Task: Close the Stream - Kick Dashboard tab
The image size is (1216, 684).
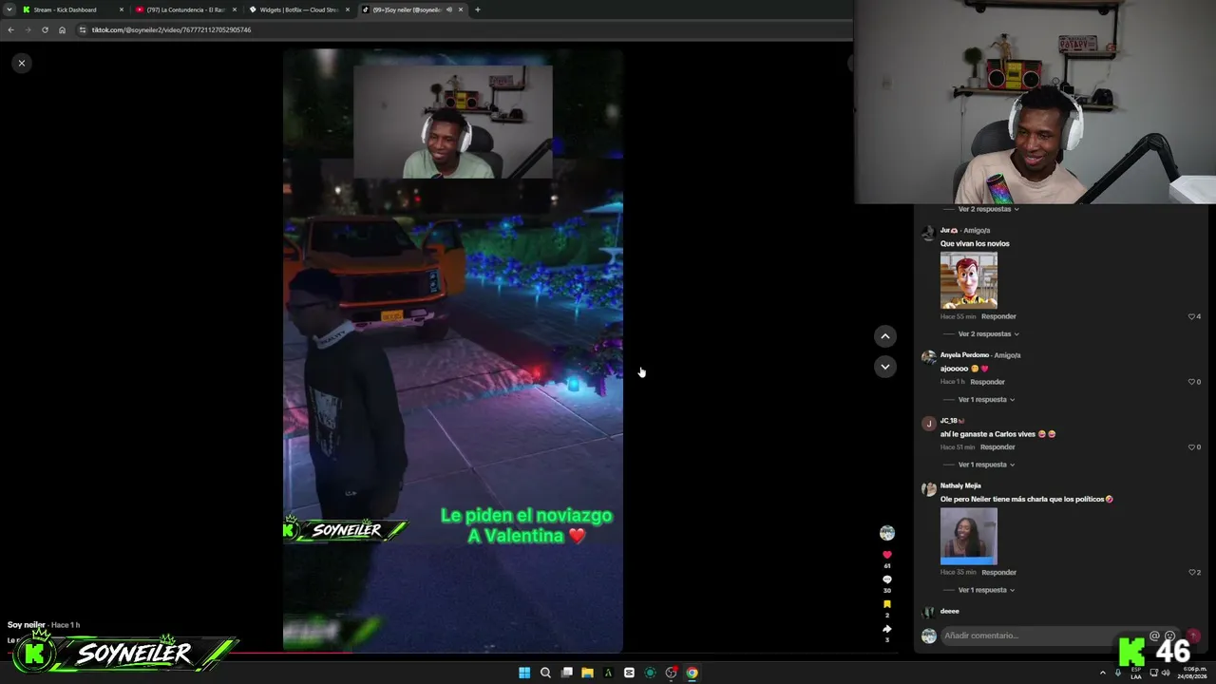Action: [x=122, y=9]
